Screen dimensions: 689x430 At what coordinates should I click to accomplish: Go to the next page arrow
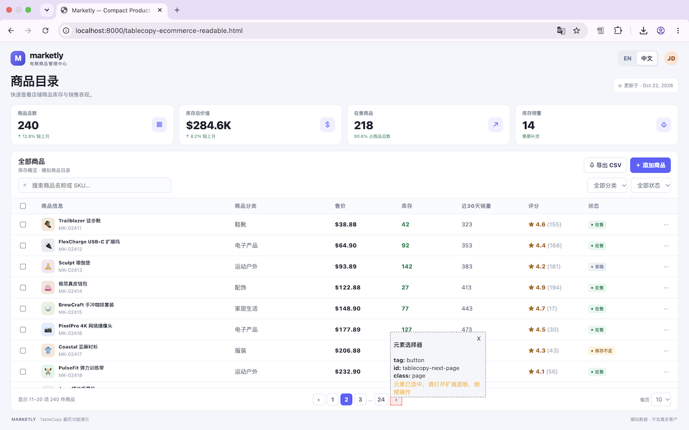pyautogui.click(x=396, y=399)
